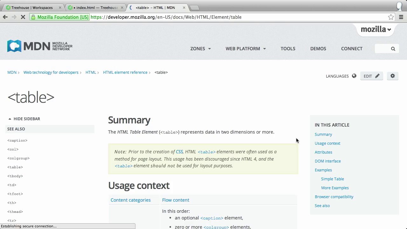Close the index.html Treehouse tab
407x229 pixels.
click(122, 8)
